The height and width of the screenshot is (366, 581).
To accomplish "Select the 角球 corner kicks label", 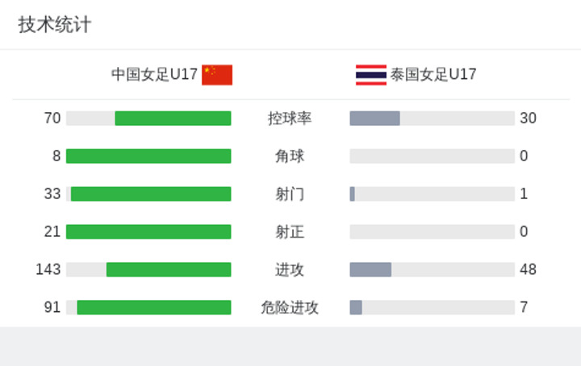I will click(290, 156).
